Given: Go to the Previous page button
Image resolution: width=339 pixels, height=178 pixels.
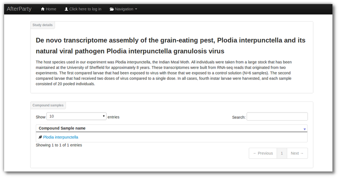Looking at the screenshot, I should [263, 153].
